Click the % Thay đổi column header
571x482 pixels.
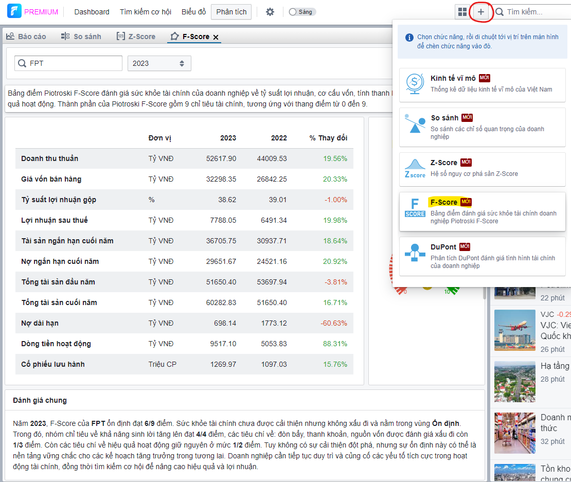click(328, 138)
